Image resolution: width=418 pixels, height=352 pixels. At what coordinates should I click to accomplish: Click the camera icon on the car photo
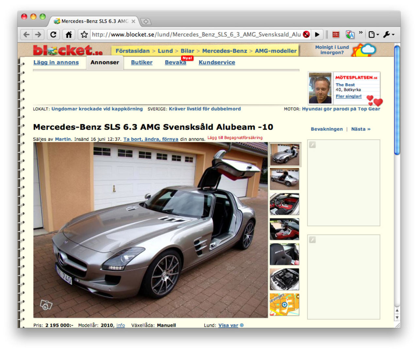[x=46, y=305]
